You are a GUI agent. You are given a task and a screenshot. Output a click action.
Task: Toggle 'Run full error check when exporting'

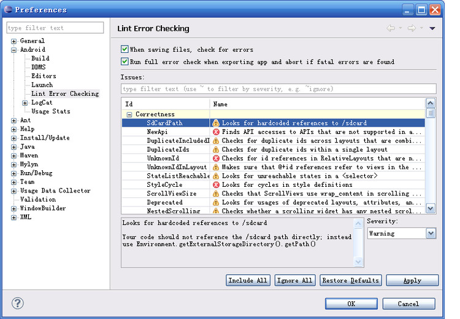point(125,61)
